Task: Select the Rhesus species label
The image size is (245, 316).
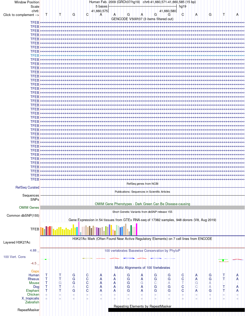Action: click(x=34, y=279)
